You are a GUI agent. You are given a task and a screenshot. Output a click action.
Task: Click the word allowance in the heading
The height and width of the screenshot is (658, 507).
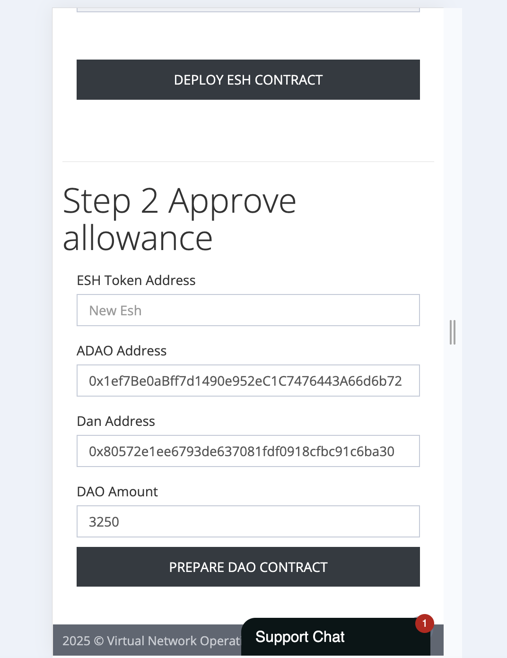138,238
